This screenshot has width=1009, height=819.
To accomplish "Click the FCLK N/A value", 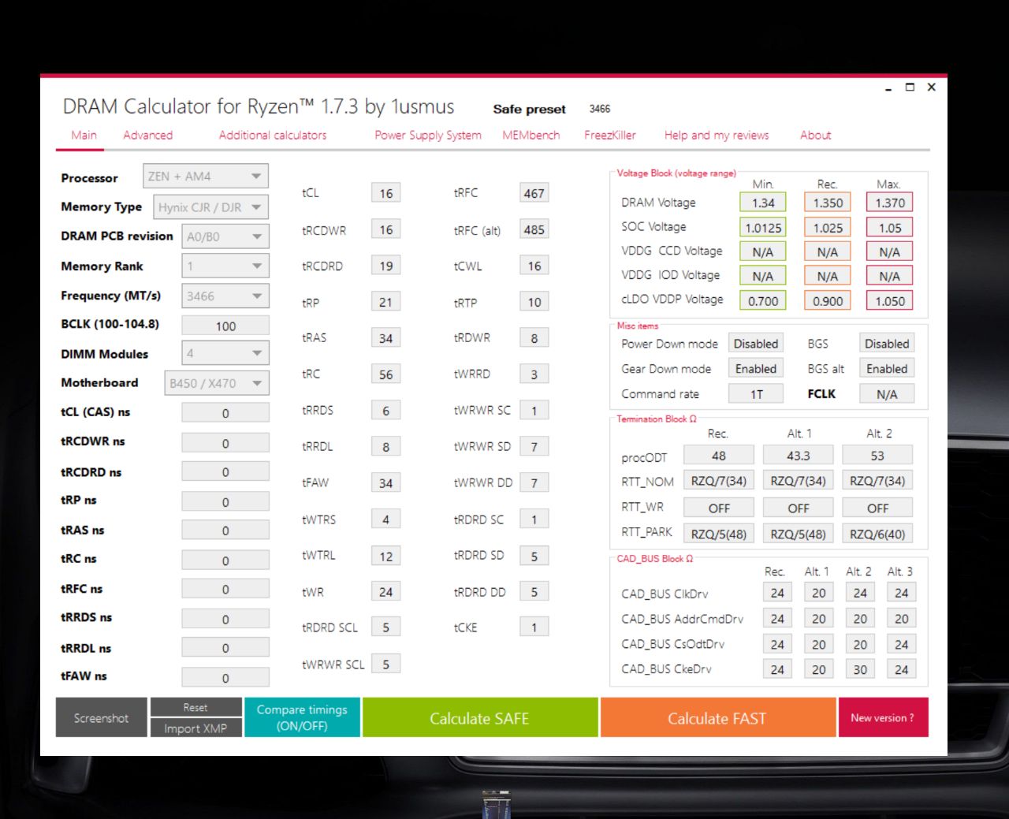I will (x=887, y=393).
